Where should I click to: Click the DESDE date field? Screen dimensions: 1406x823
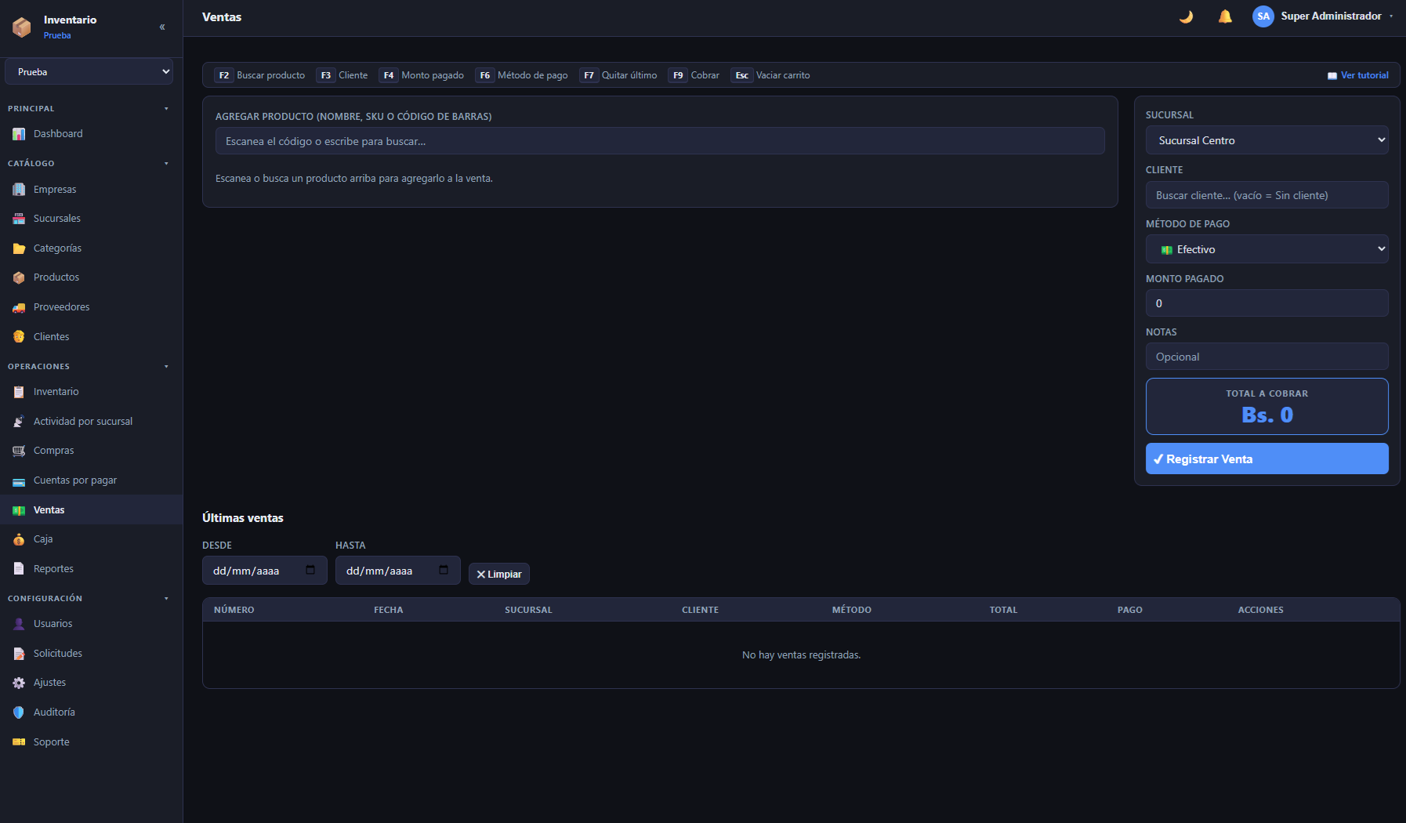point(264,571)
